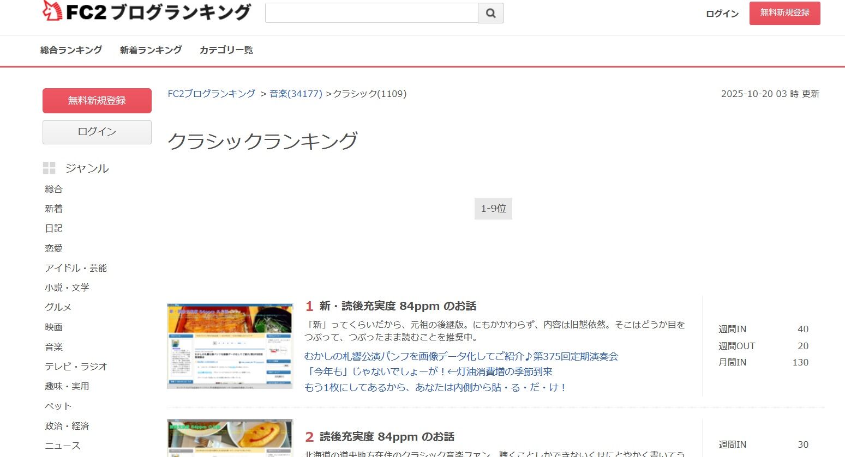Select 新着 in the genre list
Screen dimensions: 845x457
click(x=54, y=209)
